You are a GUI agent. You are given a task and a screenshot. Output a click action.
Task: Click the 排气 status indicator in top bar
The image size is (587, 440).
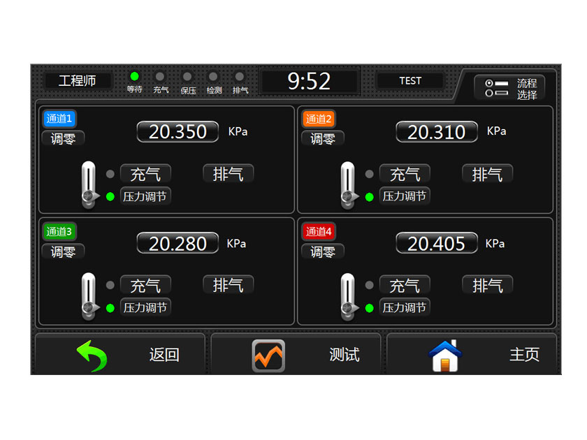click(x=240, y=77)
